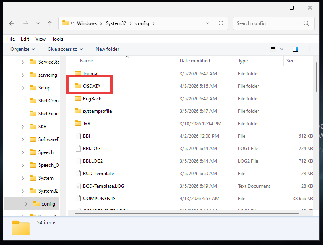
Task: Click the forward navigation arrow
Action: coord(26,23)
